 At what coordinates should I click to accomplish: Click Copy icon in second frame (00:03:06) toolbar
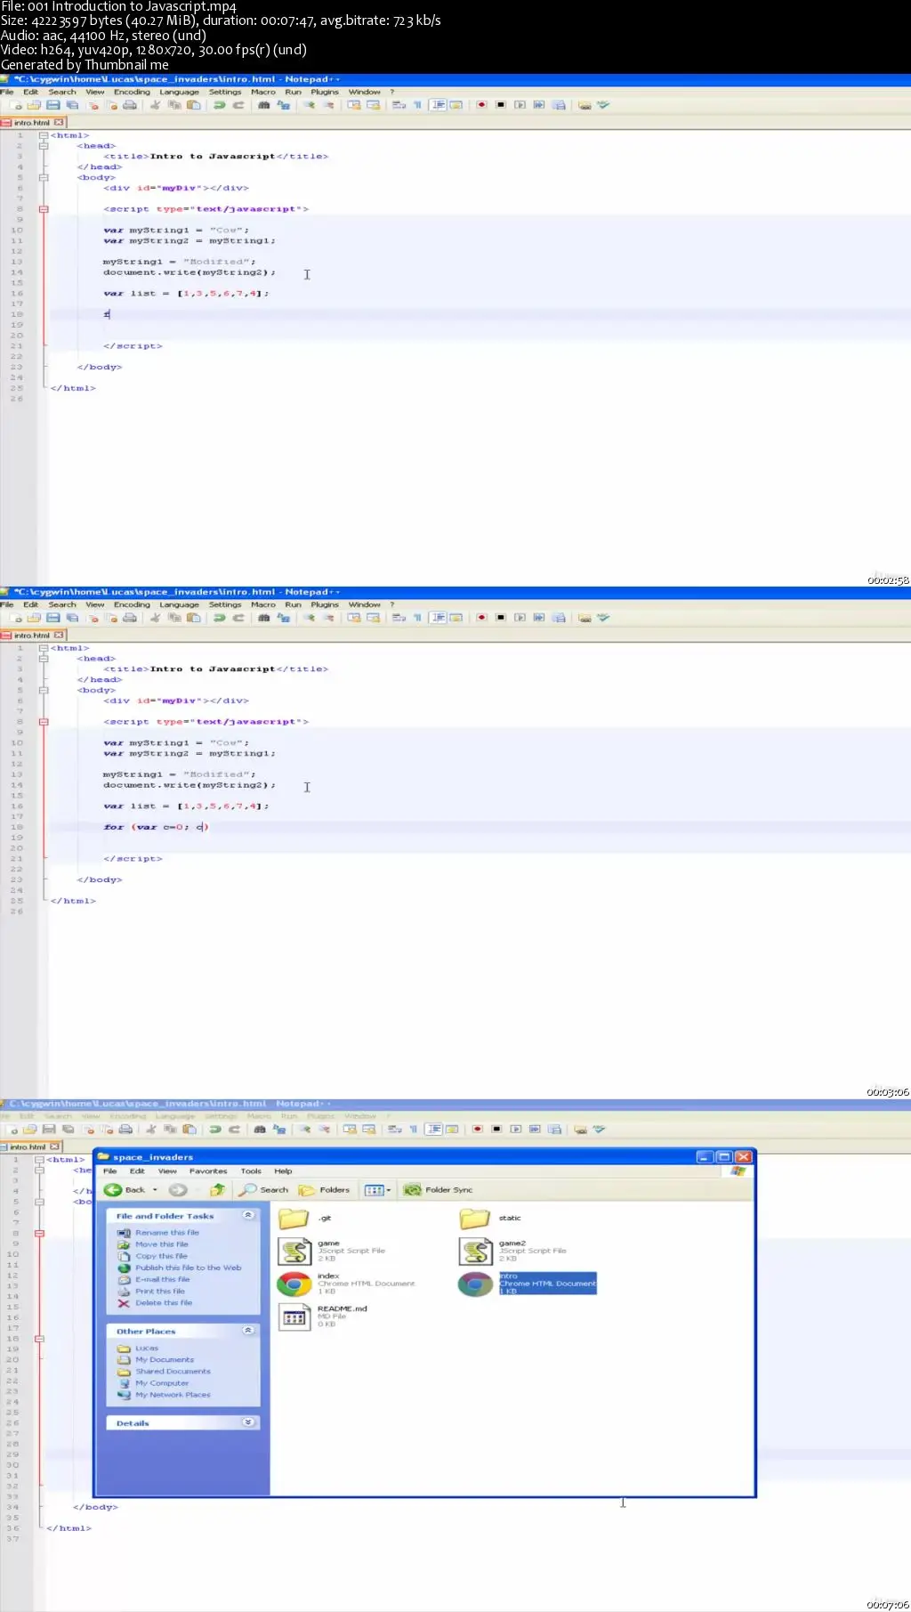coord(174,618)
